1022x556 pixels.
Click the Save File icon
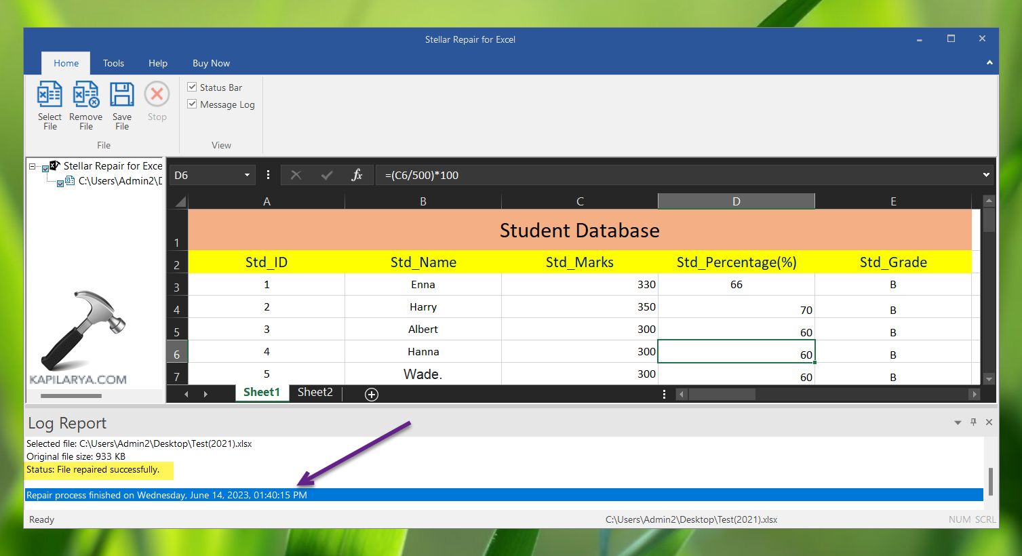click(x=122, y=95)
